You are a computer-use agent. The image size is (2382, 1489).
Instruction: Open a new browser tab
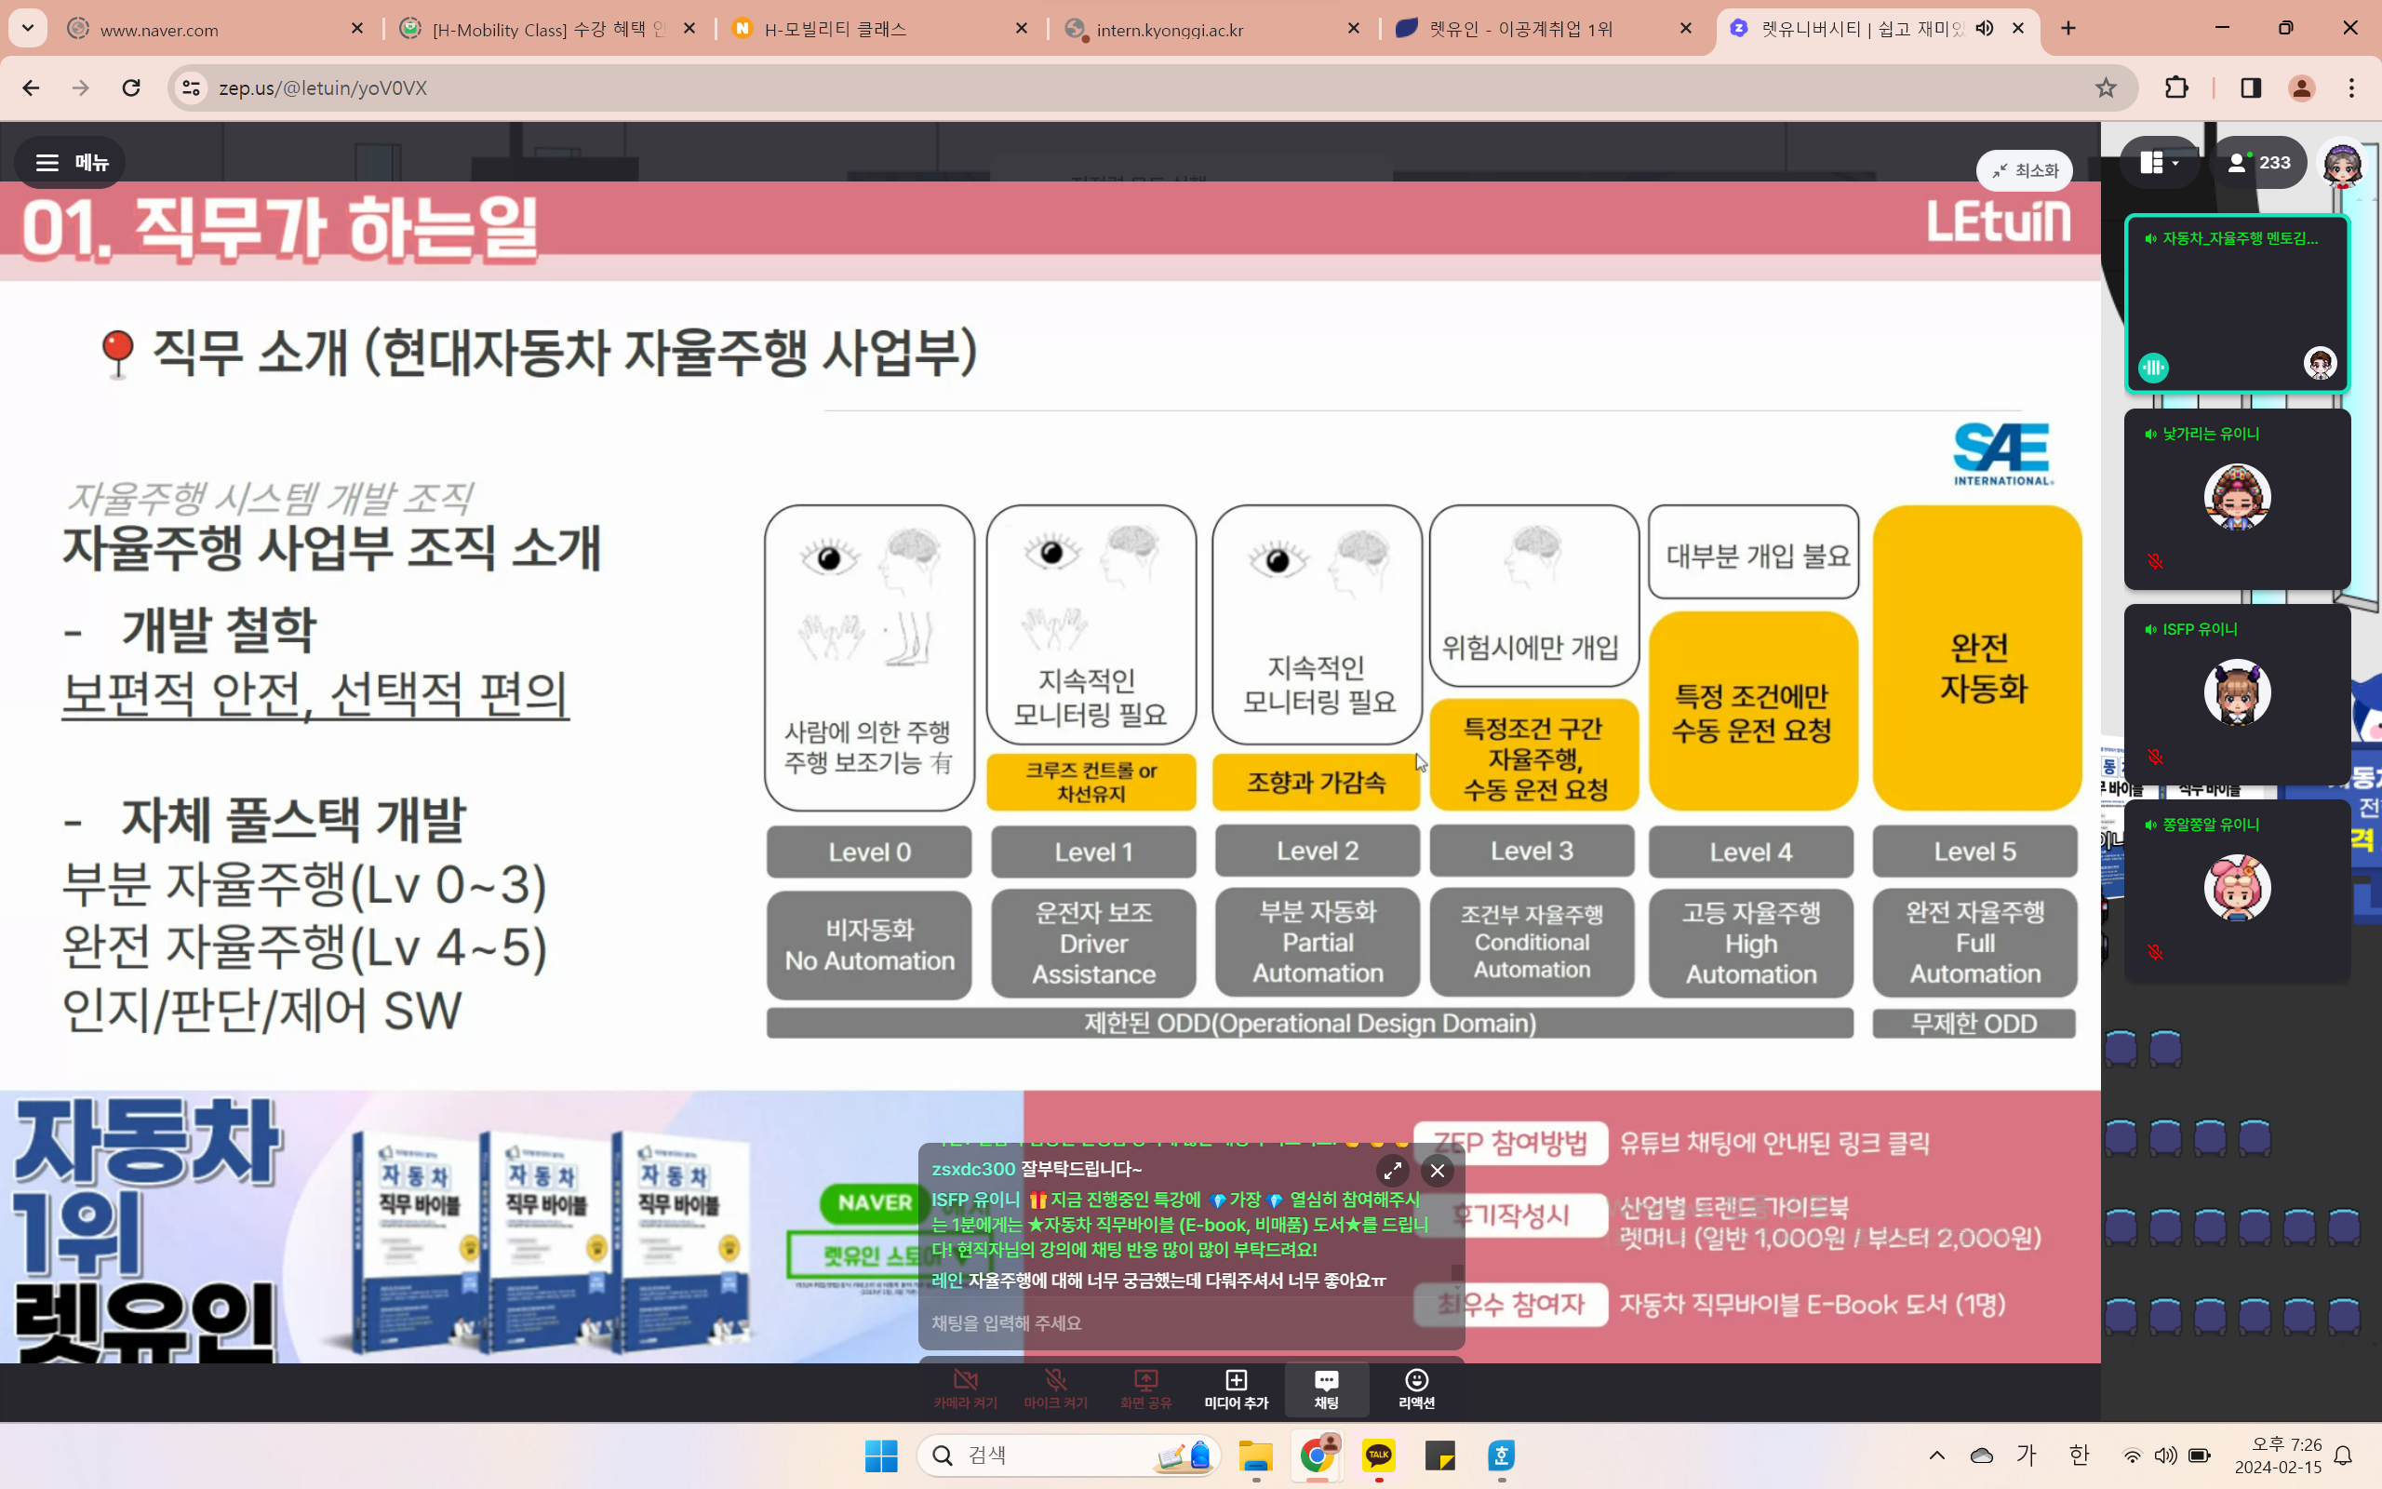[x=2068, y=29]
